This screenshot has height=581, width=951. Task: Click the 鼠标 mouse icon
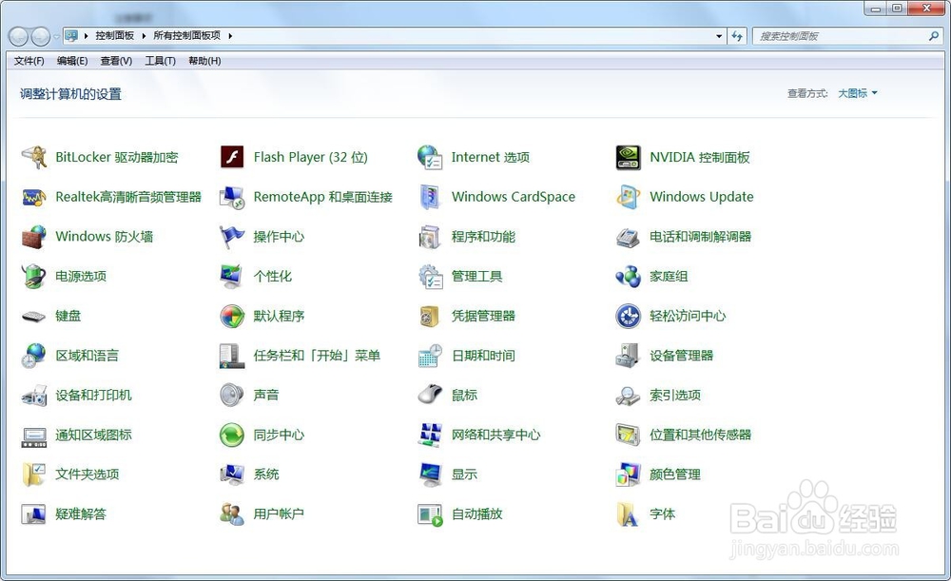pyautogui.click(x=430, y=395)
